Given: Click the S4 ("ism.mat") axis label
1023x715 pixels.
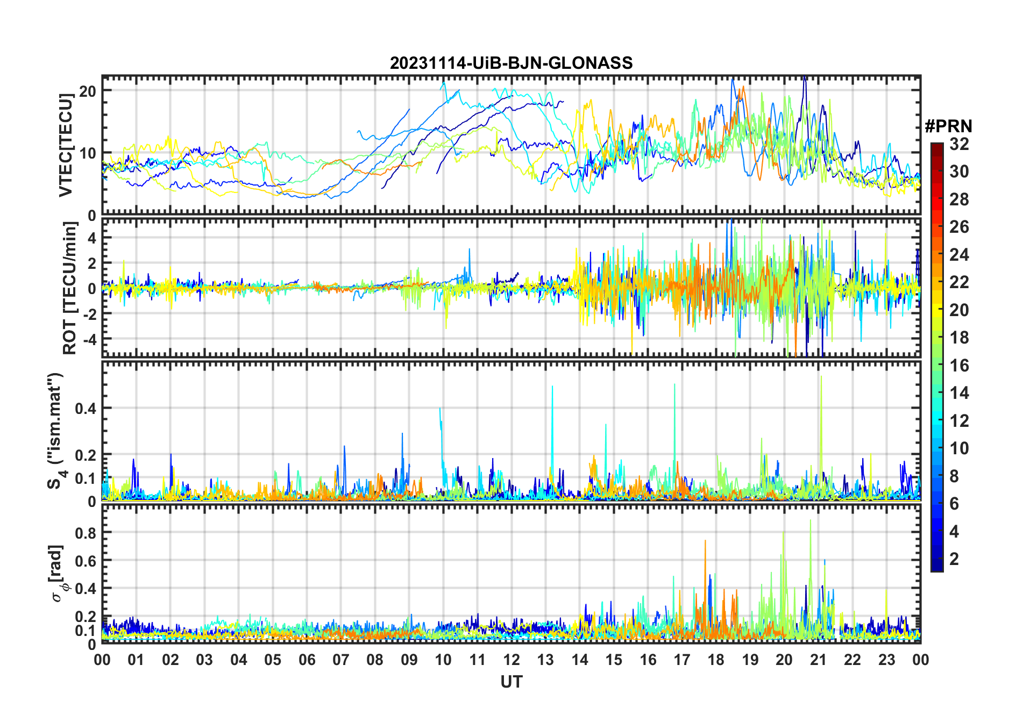Looking at the screenshot, I should 55,431.
